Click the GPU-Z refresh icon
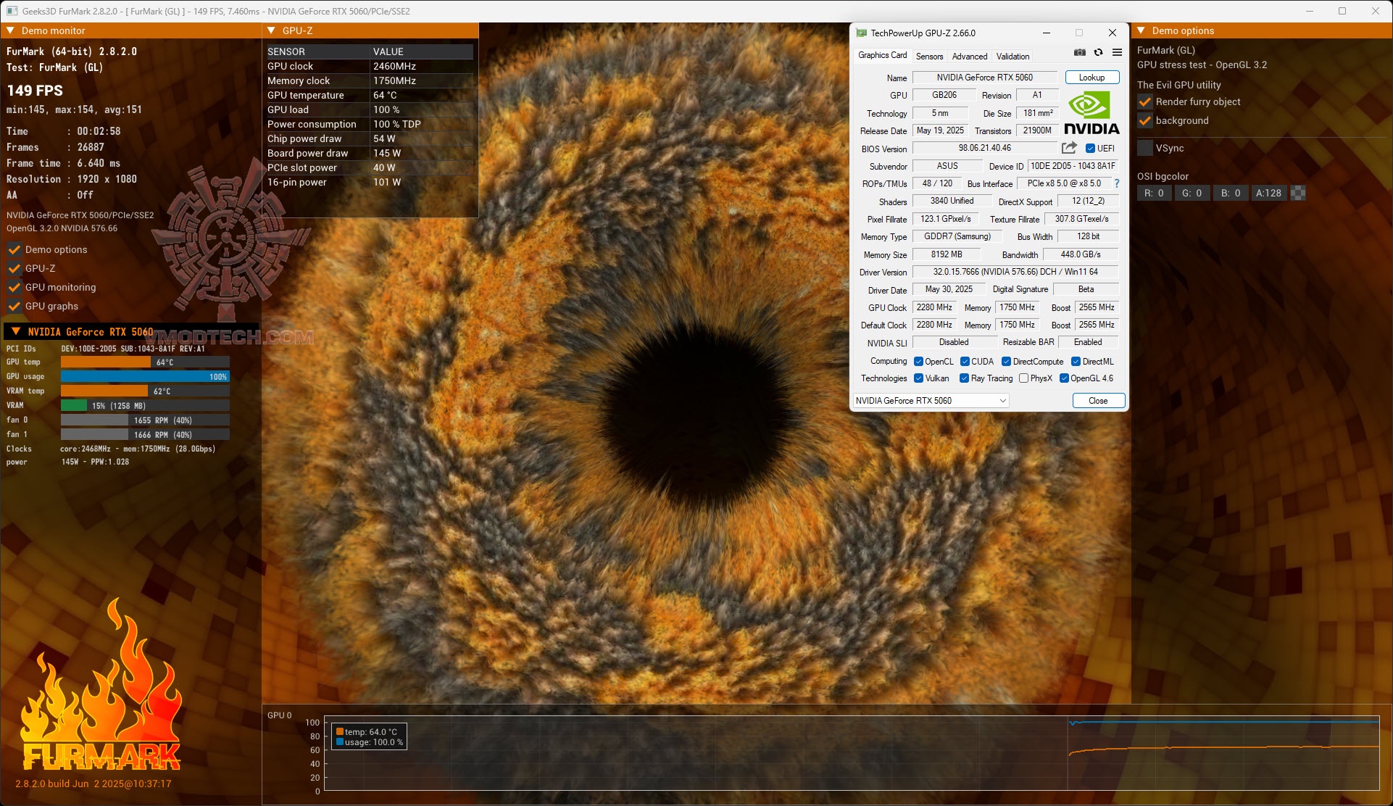The width and height of the screenshot is (1393, 806). click(x=1099, y=52)
